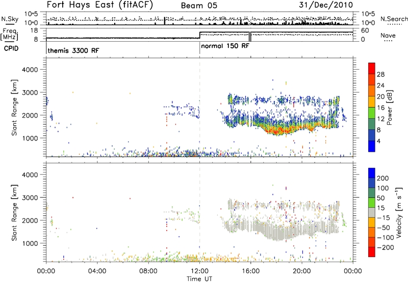Click the "2000" tick in the velocity panel
This screenshot has width=408, height=282.
point(30,220)
